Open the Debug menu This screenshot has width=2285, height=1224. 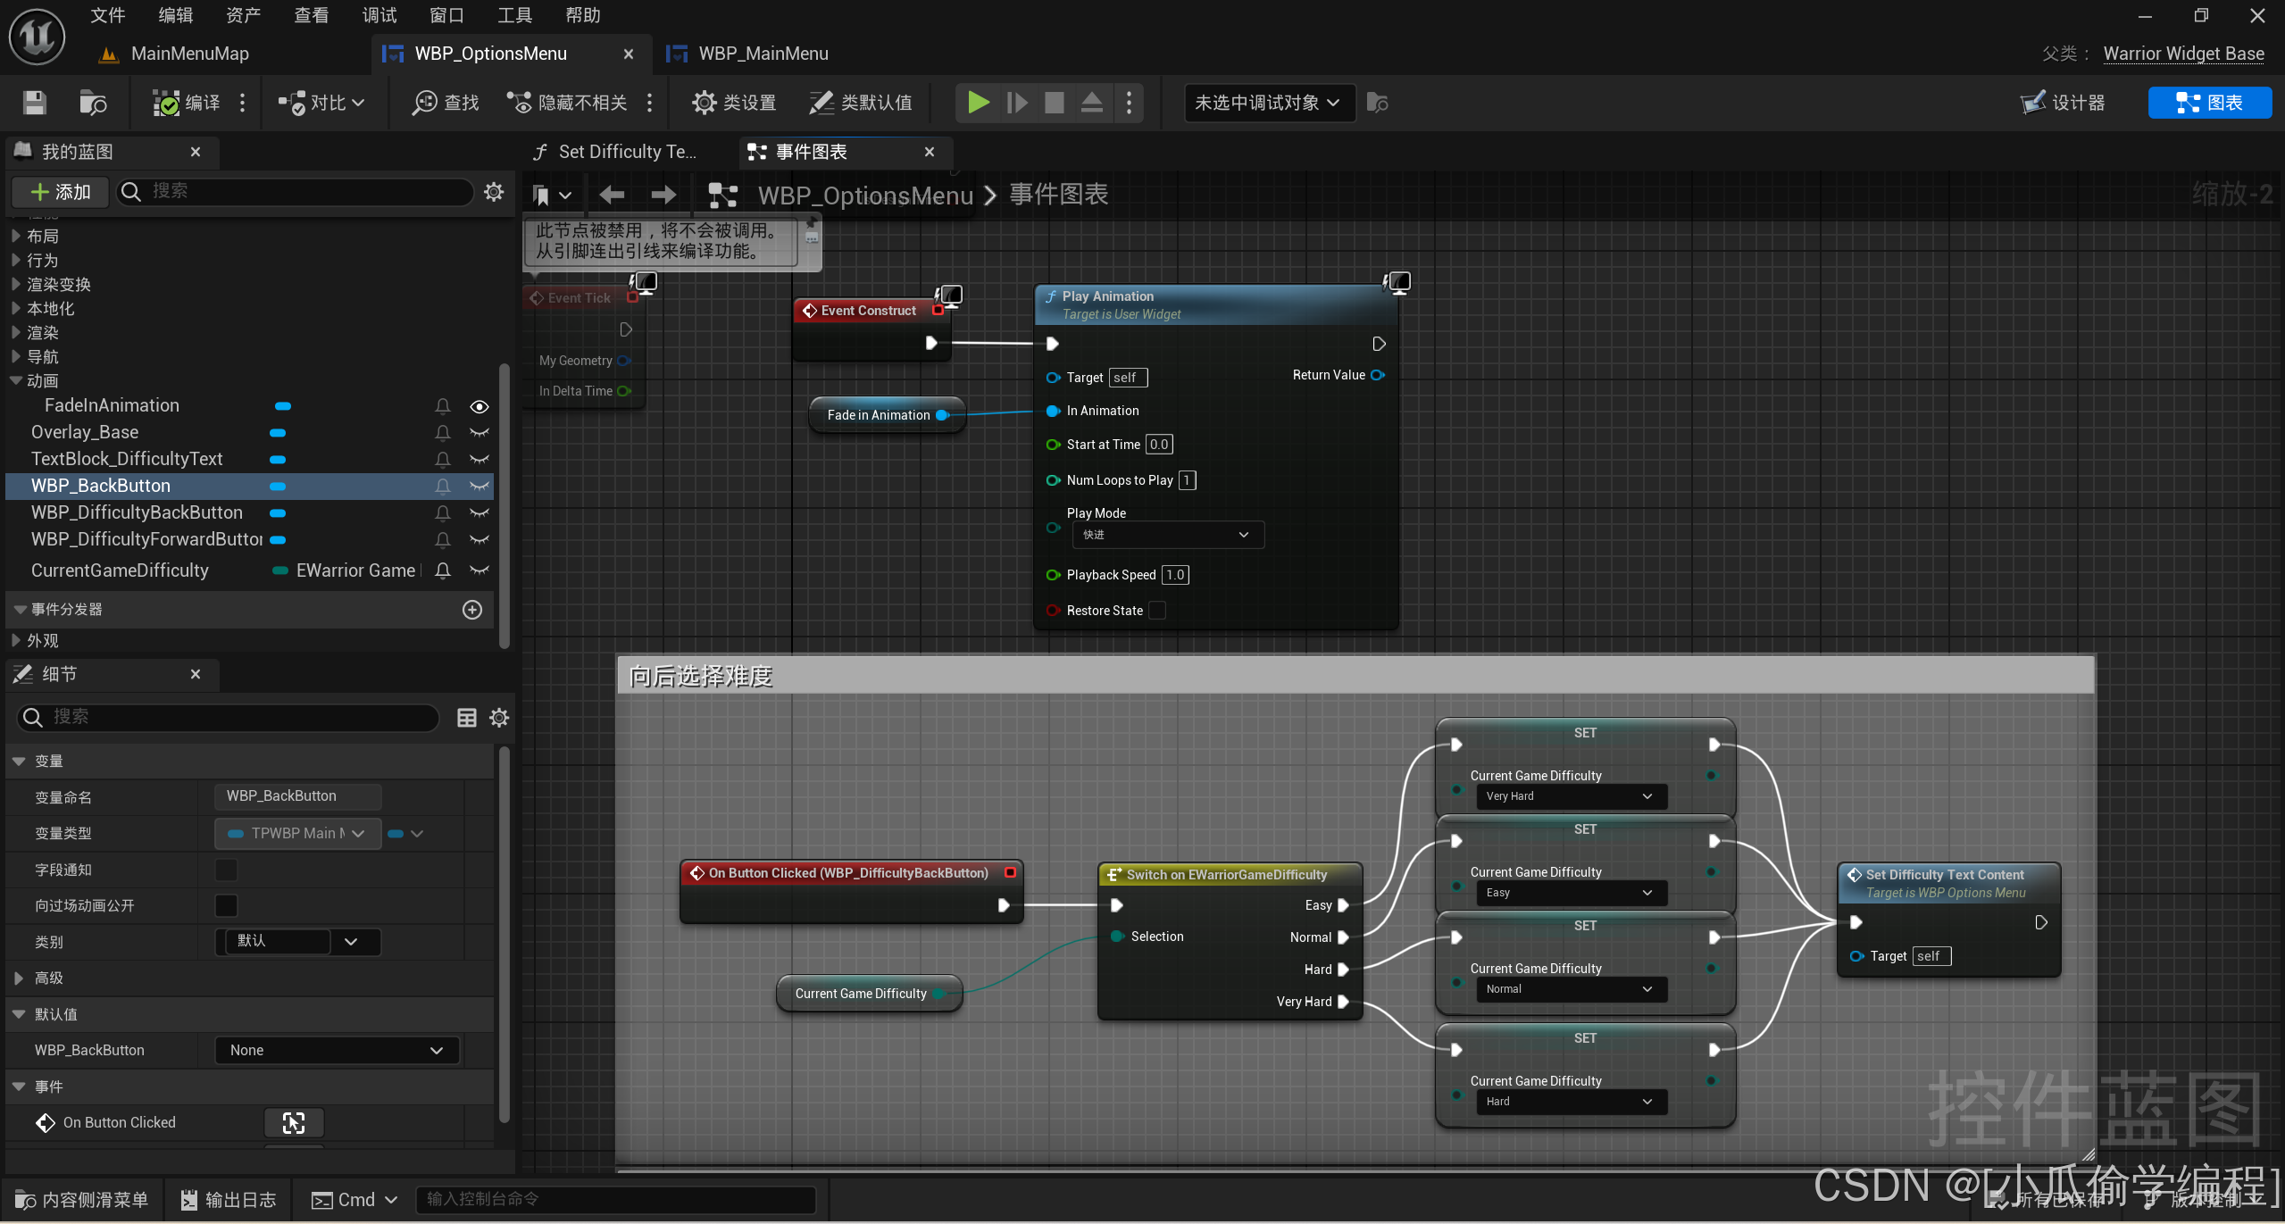click(x=379, y=15)
